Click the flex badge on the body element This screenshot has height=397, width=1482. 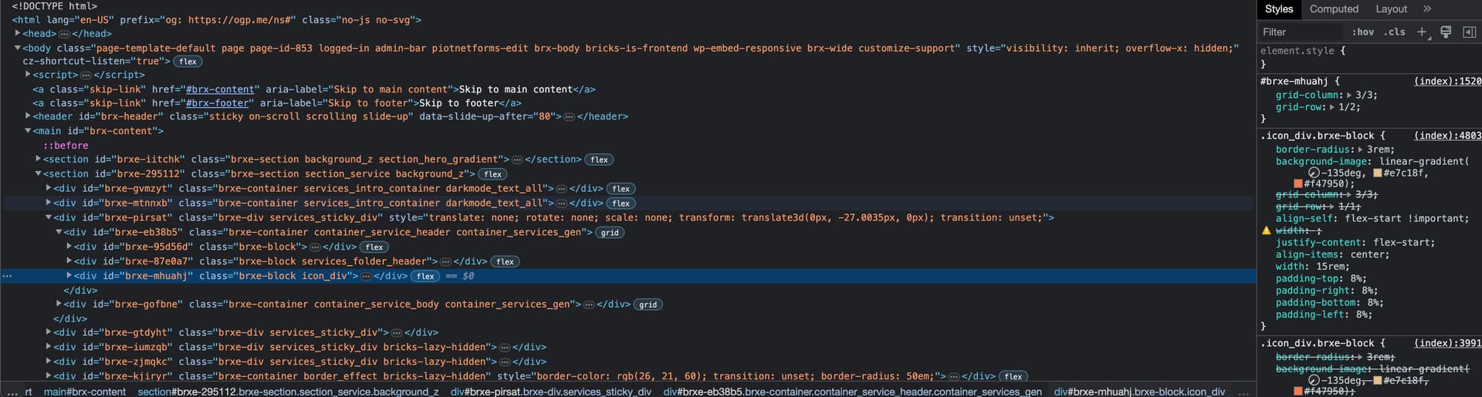tap(188, 62)
